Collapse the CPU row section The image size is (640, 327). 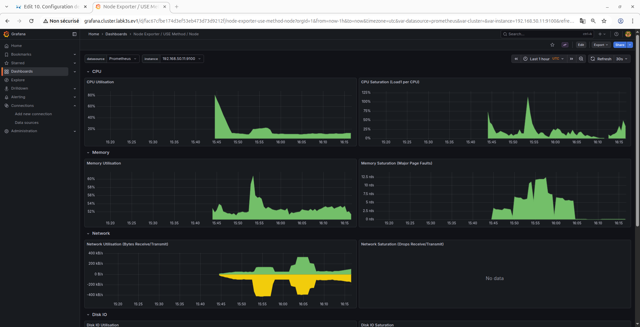(88, 72)
